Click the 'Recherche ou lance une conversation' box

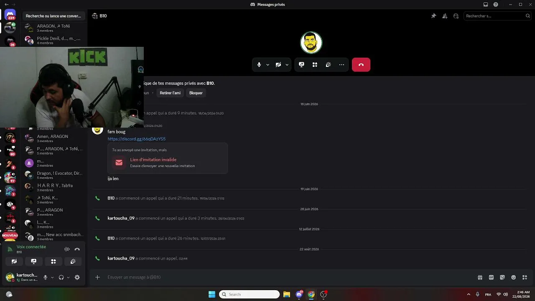pos(53,16)
